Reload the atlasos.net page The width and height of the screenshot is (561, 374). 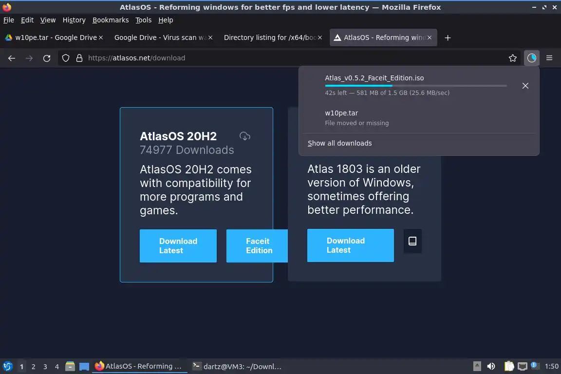tap(47, 58)
